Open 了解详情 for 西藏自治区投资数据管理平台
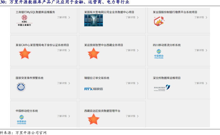This screenshot has width=220, height=135. click(x=130, y=116)
